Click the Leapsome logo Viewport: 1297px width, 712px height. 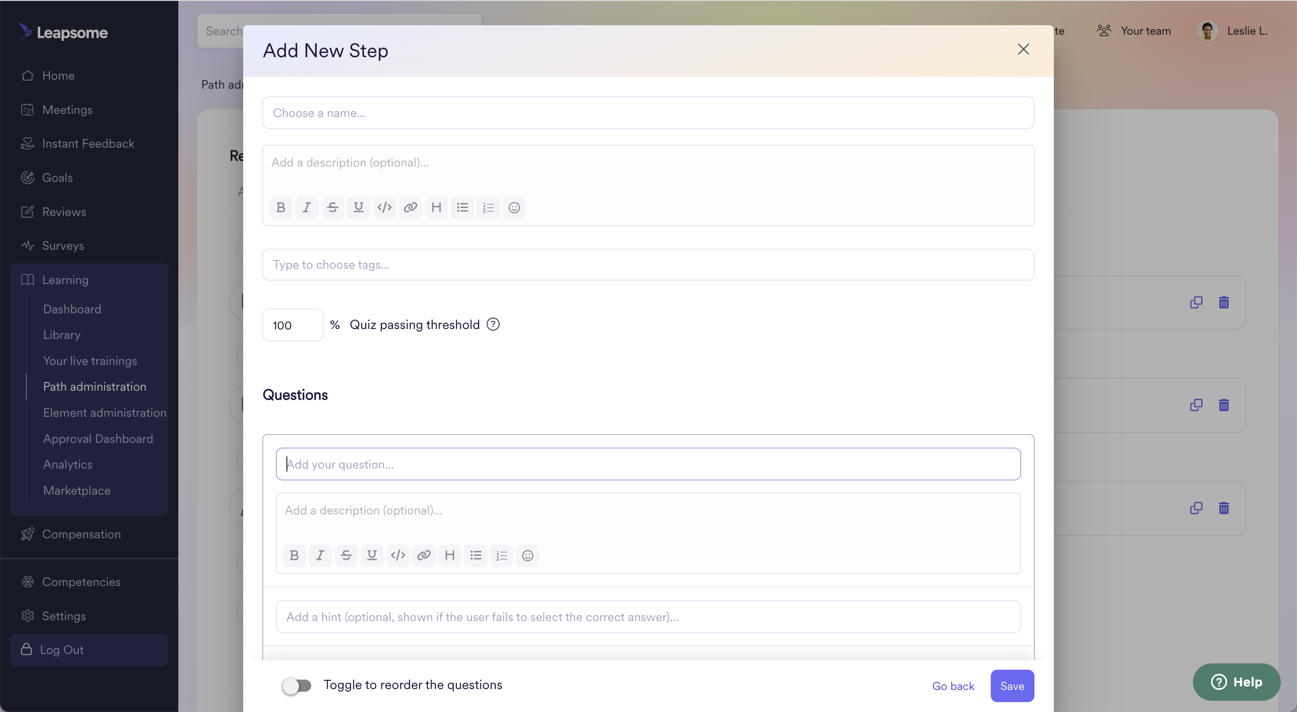pos(63,32)
